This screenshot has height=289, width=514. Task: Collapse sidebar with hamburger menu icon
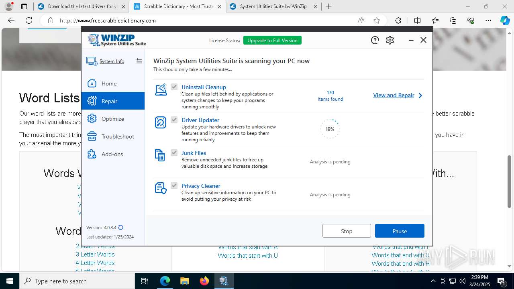pos(139,61)
